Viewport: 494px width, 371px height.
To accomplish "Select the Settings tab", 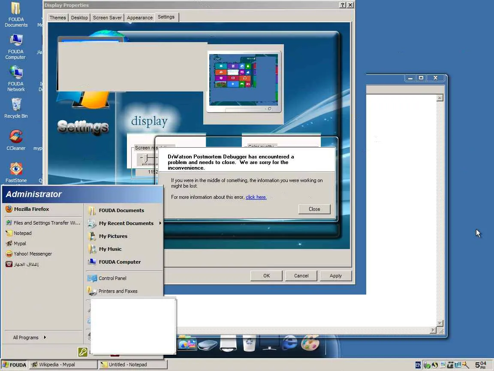I will point(166,17).
